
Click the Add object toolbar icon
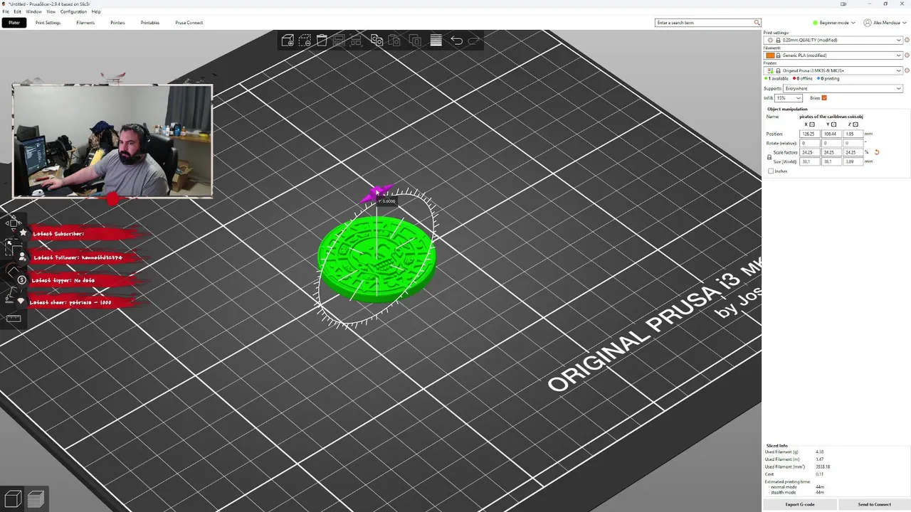pos(288,41)
